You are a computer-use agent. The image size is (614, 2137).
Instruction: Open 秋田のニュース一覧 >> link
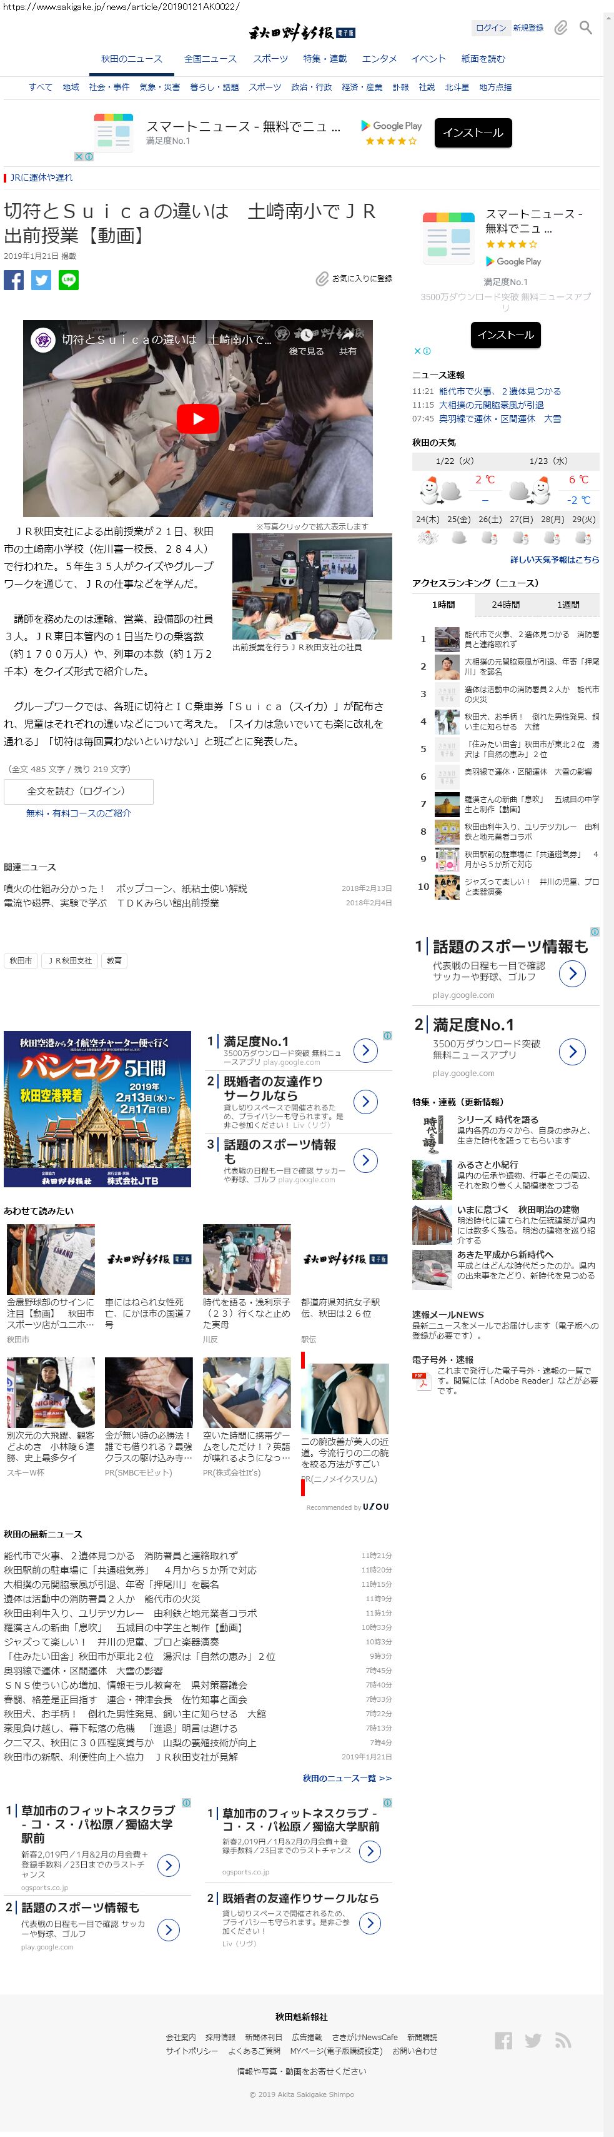[347, 1777]
